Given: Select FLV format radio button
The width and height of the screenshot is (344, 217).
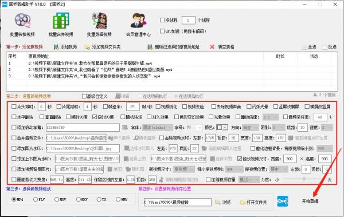Looking at the screenshot, I should [x=36, y=199].
